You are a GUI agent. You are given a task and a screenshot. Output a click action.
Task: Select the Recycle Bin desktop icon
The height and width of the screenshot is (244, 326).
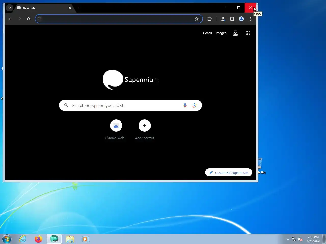(261, 166)
